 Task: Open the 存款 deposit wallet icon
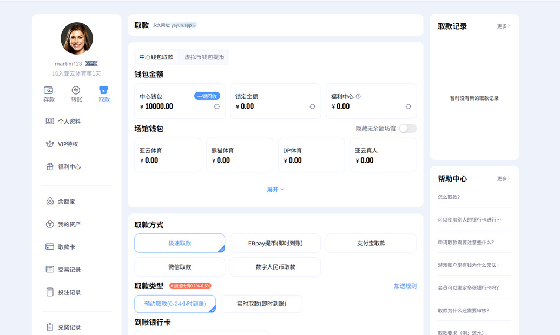click(x=48, y=92)
